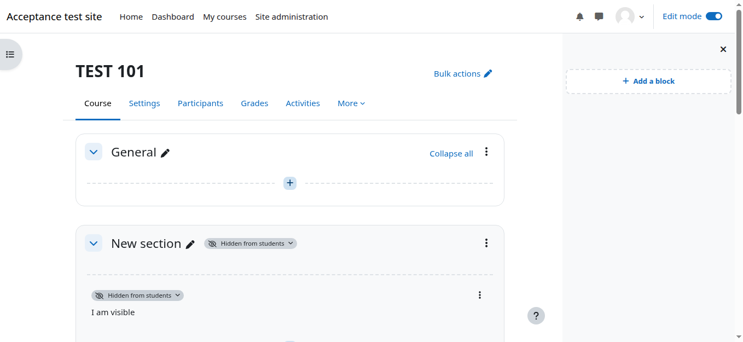Turn off Edit mode switch
Viewport: 743px width, 342px height.
pyautogui.click(x=713, y=16)
